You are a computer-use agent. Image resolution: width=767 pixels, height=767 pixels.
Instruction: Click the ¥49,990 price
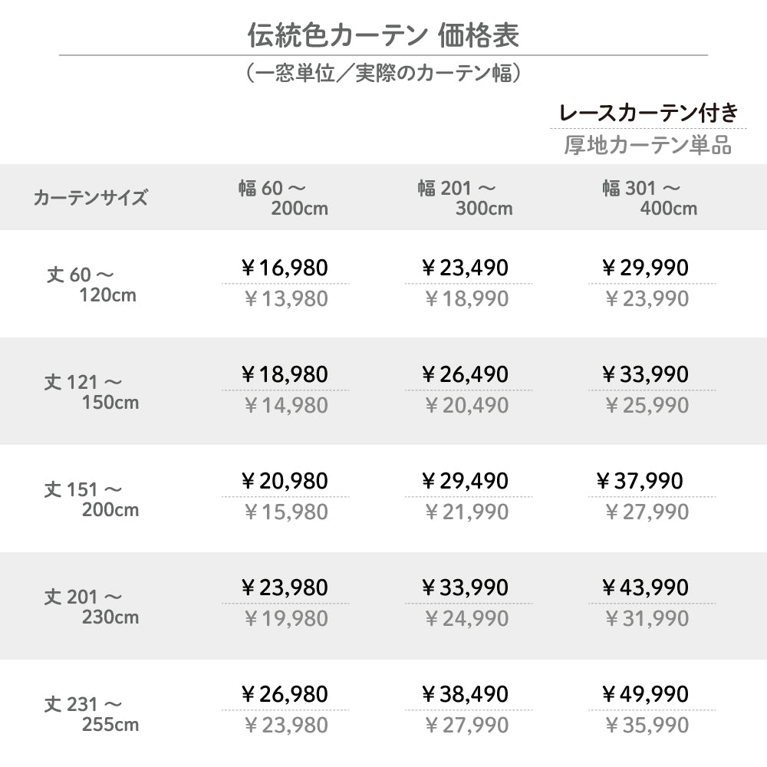[646, 694]
